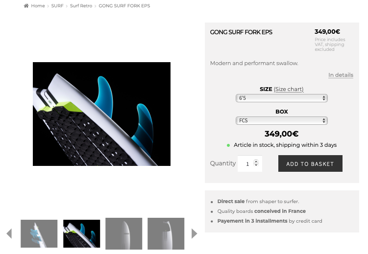Go to previous thumbnails with left arrow
The width and height of the screenshot is (368, 254).
[x=9, y=233]
